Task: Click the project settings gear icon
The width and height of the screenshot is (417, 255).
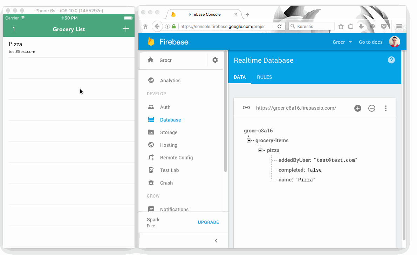Action: [215, 60]
